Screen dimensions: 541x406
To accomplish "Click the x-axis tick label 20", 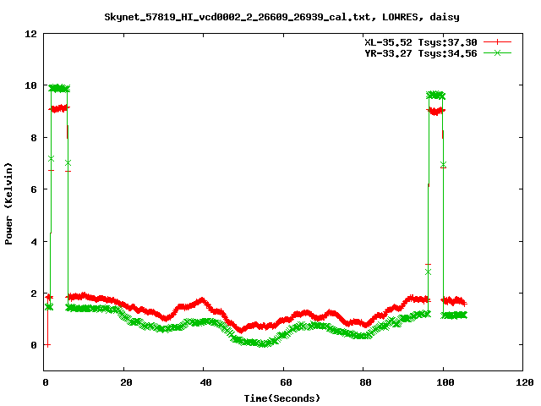I will (126, 382).
